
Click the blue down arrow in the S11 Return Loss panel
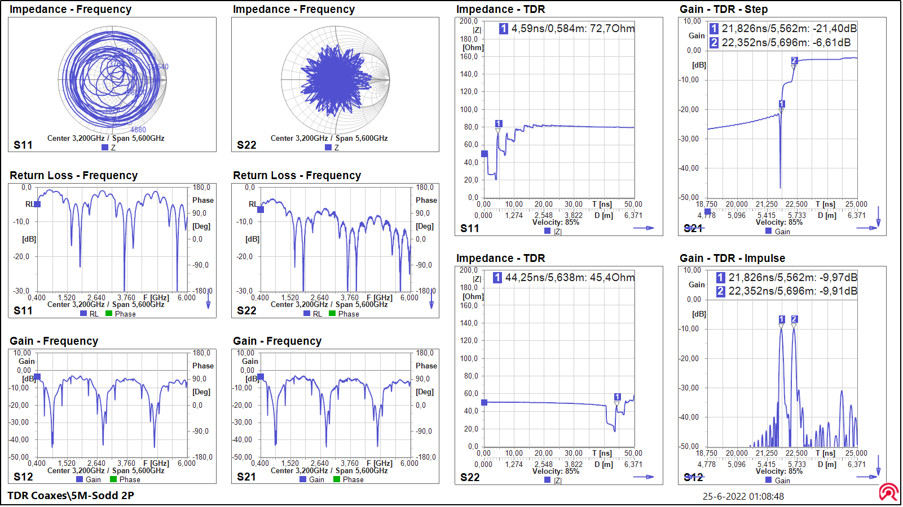208,304
